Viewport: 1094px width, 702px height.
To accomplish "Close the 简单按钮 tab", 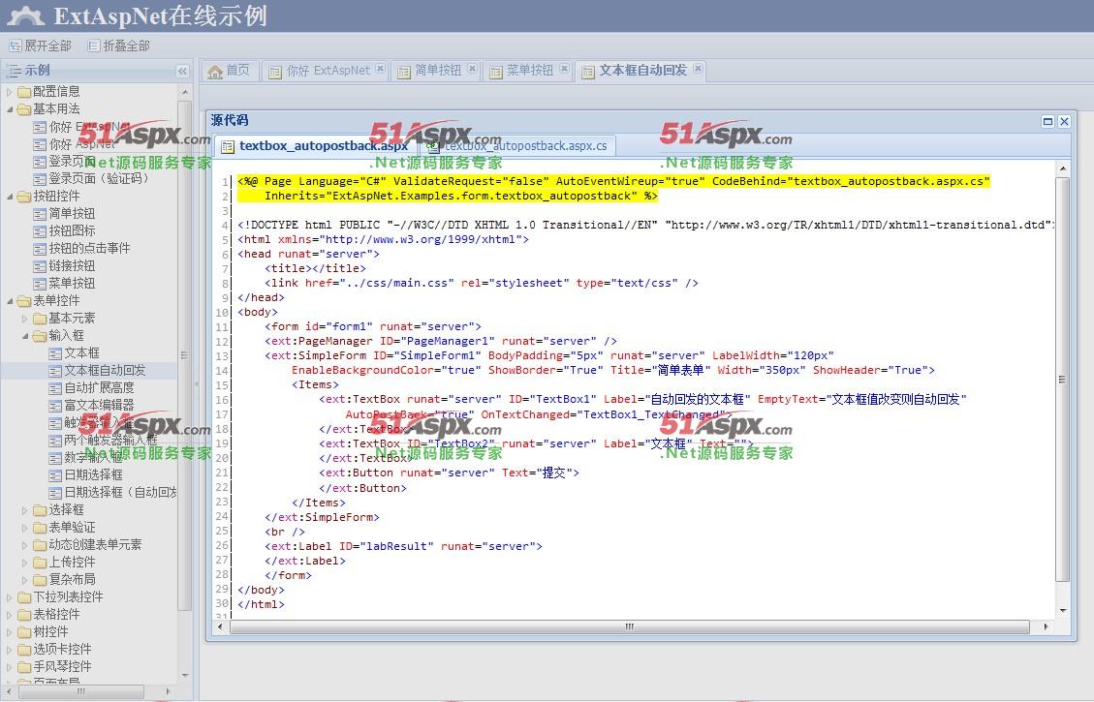I will pyautogui.click(x=472, y=70).
